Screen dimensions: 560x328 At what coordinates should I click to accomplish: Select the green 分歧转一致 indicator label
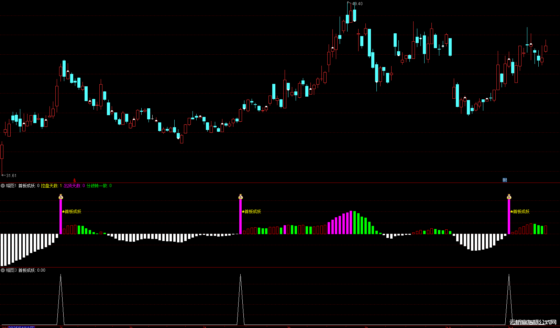pyautogui.click(x=97, y=186)
